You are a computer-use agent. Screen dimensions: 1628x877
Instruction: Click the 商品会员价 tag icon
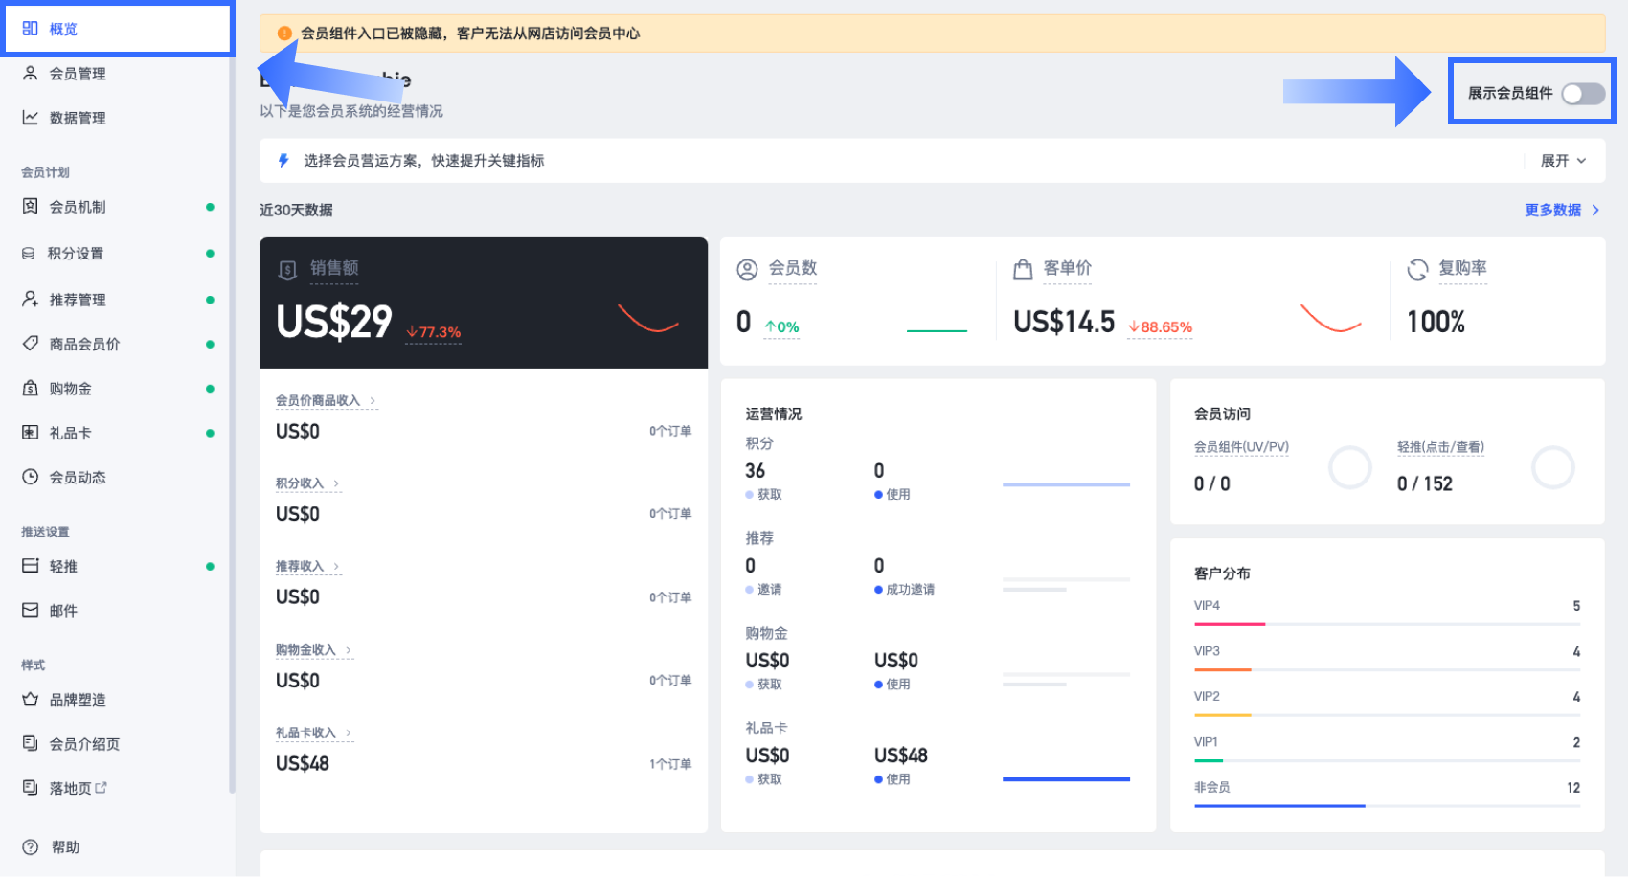click(x=31, y=343)
